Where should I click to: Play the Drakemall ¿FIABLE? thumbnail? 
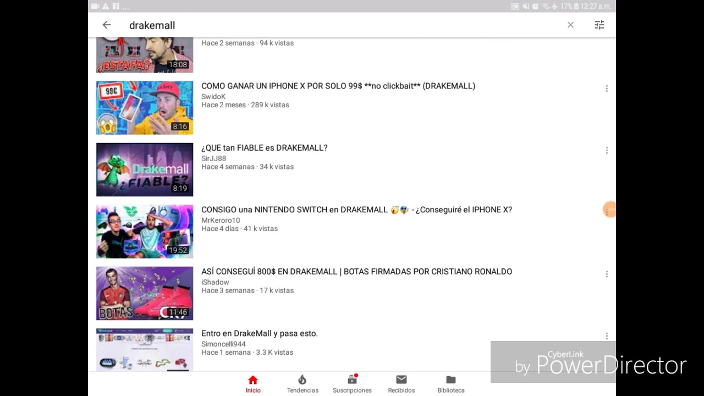145,169
